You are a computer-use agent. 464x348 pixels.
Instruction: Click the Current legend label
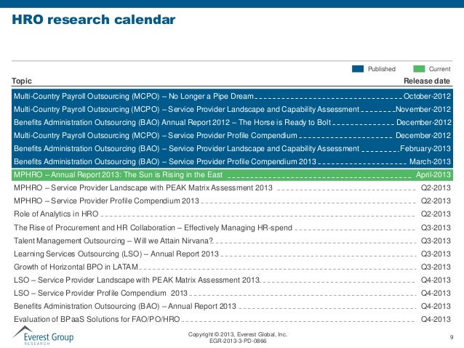(x=439, y=69)
